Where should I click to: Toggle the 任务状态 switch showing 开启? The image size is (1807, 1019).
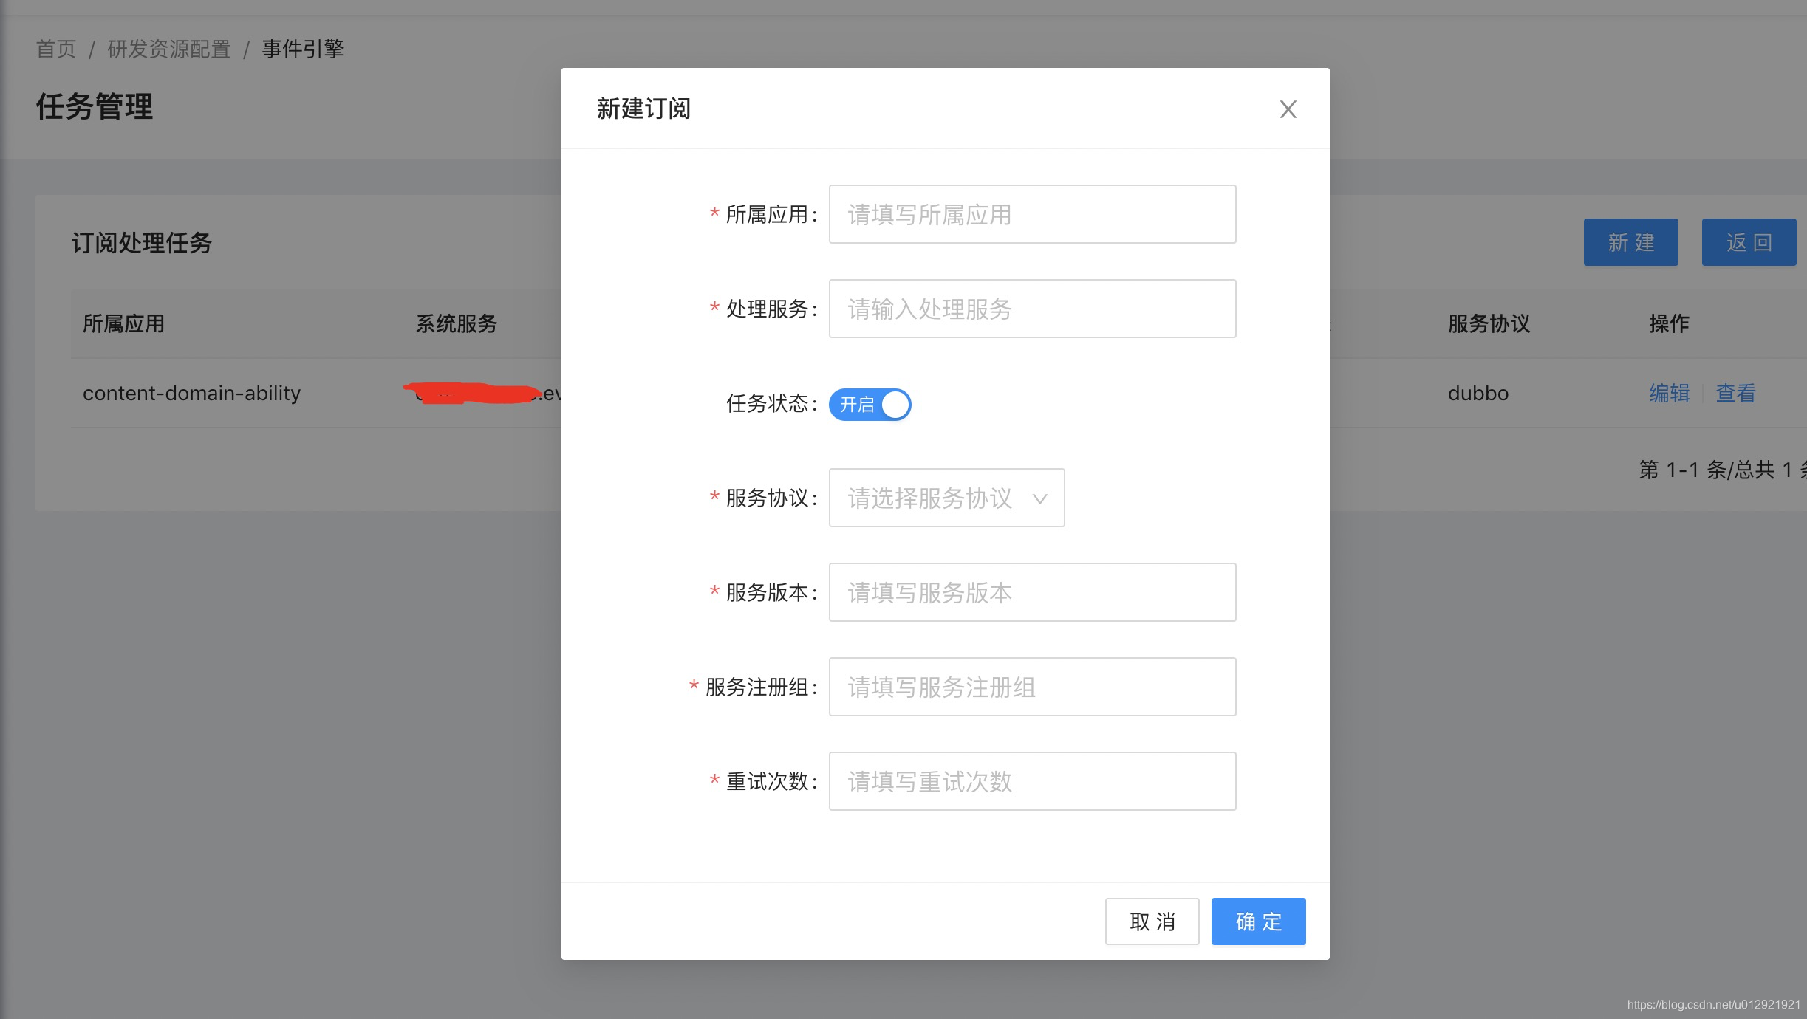870,405
